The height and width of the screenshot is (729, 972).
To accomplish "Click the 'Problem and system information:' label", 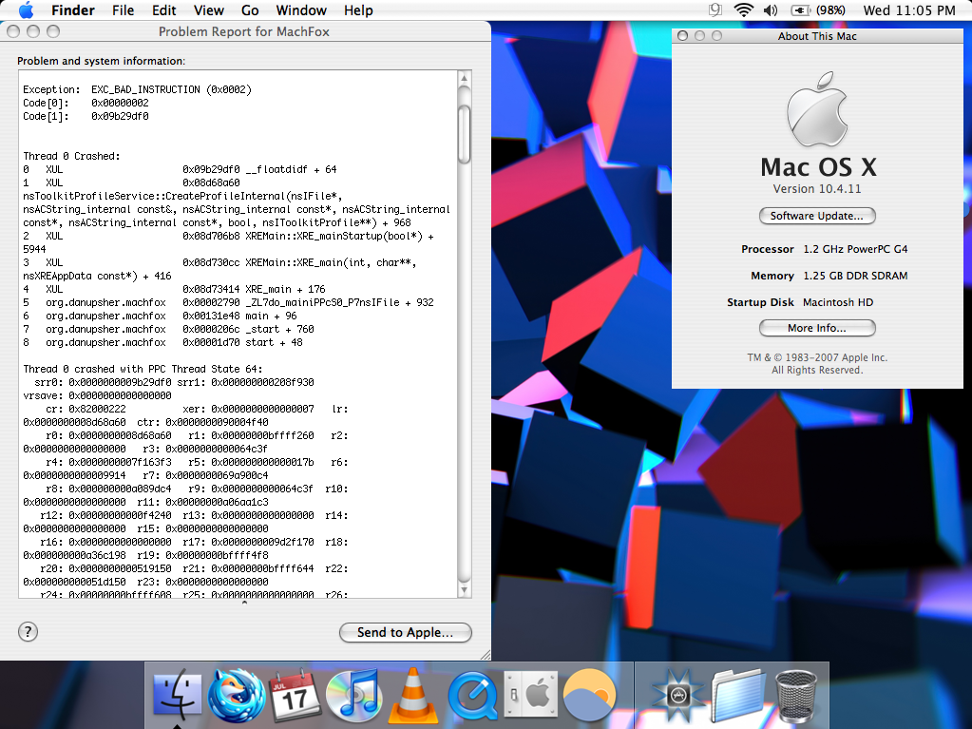I will coord(101,61).
